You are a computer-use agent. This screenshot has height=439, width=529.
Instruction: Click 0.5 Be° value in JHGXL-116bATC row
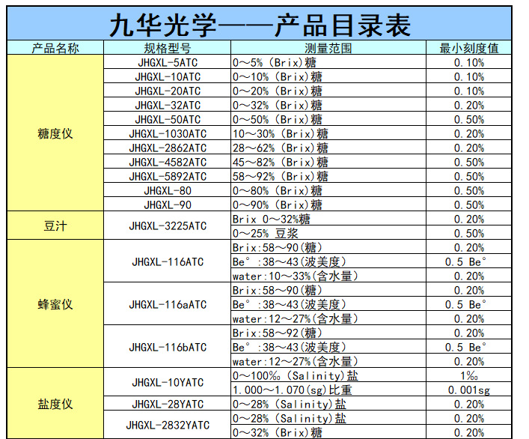coord(469,346)
